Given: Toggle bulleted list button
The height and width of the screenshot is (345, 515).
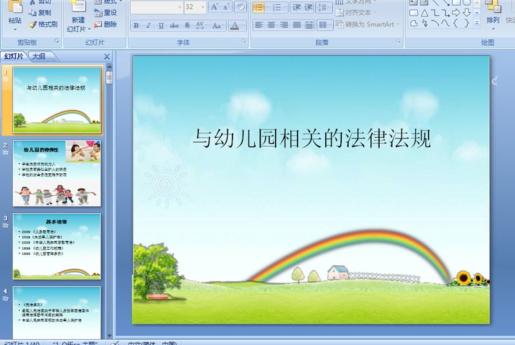Looking at the screenshot, I should pos(259,7).
